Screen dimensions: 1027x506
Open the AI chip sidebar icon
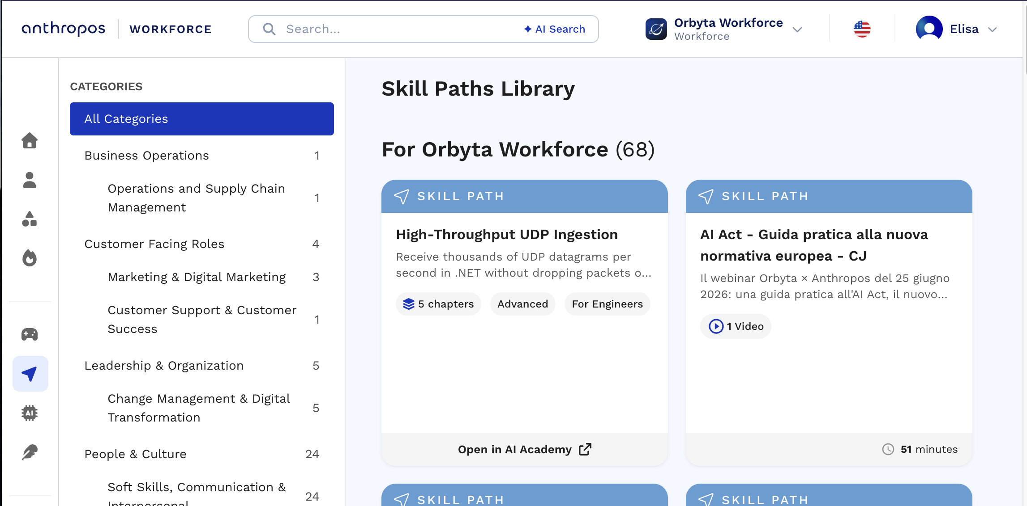tap(30, 413)
